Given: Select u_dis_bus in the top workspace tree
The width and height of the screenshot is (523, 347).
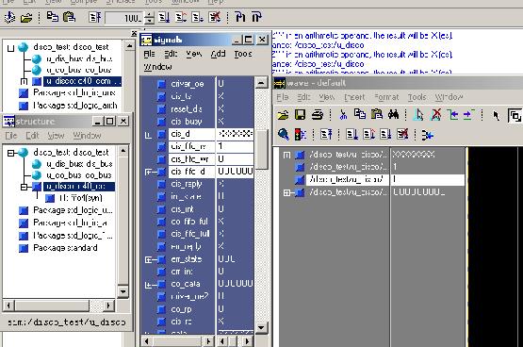Looking at the screenshot, I should pos(79,59).
